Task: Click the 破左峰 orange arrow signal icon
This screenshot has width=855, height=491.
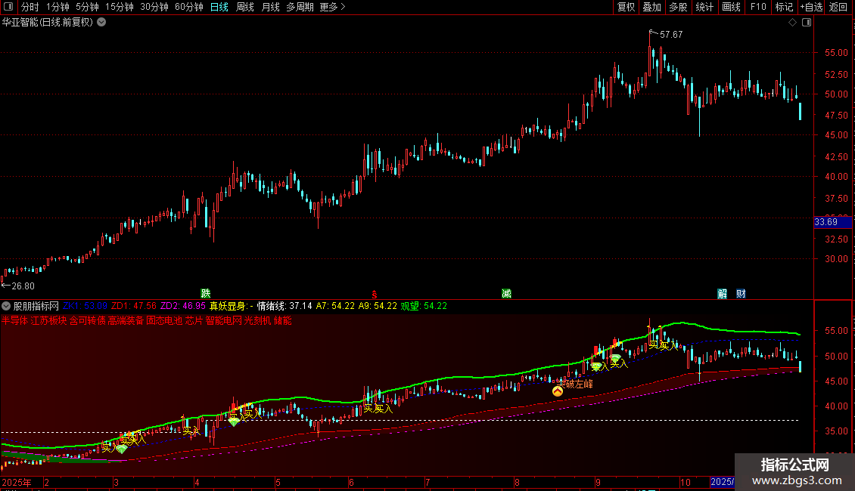Action: point(558,391)
